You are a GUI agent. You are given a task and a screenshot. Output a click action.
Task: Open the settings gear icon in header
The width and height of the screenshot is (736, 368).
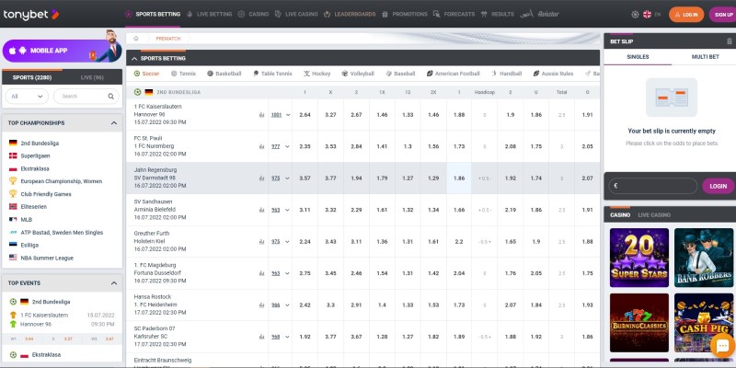click(635, 15)
